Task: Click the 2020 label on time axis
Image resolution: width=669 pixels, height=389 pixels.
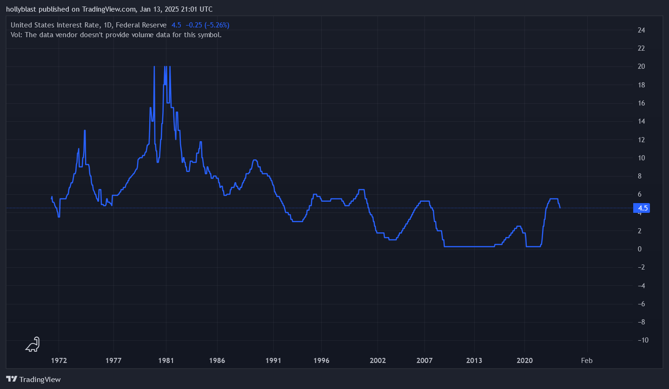Action: point(525,360)
